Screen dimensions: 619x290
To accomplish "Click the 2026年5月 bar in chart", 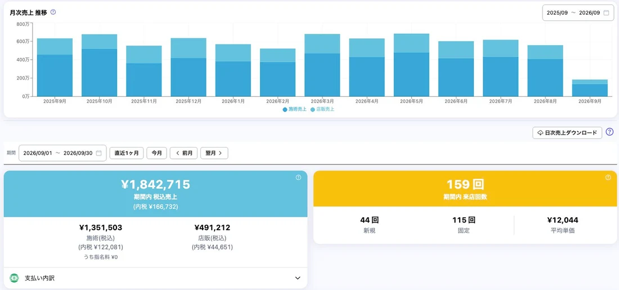I will (x=411, y=65).
